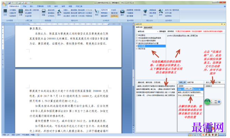Image resolution: width=230 pixels, height=138 pixels.
Task: Open Customize Quick Access Toolbar dropdown
Action: [32, 3]
